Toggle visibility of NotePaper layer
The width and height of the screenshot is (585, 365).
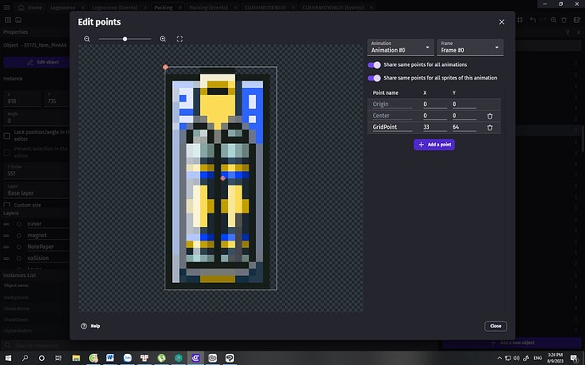pyautogui.click(x=19, y=246)
